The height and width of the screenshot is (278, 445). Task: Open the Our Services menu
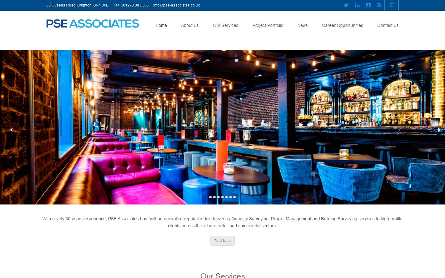click(226, 25)
